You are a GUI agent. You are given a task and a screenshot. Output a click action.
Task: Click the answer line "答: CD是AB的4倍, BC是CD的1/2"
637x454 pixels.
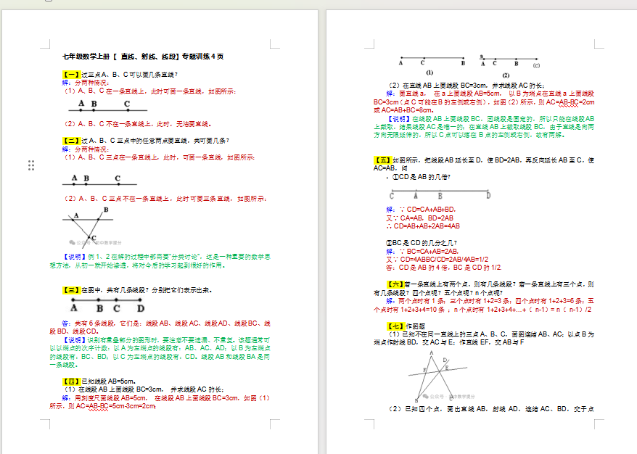443,268
